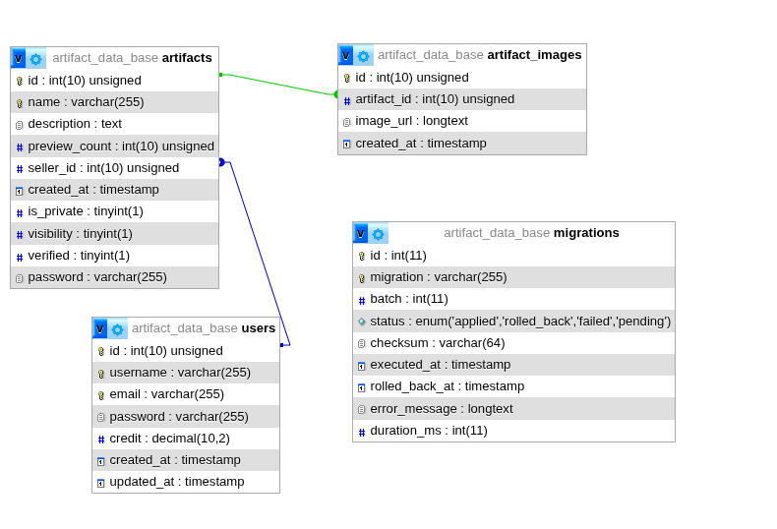
Task: Click the text icon beside image_url
Action: tap(346, 122)
